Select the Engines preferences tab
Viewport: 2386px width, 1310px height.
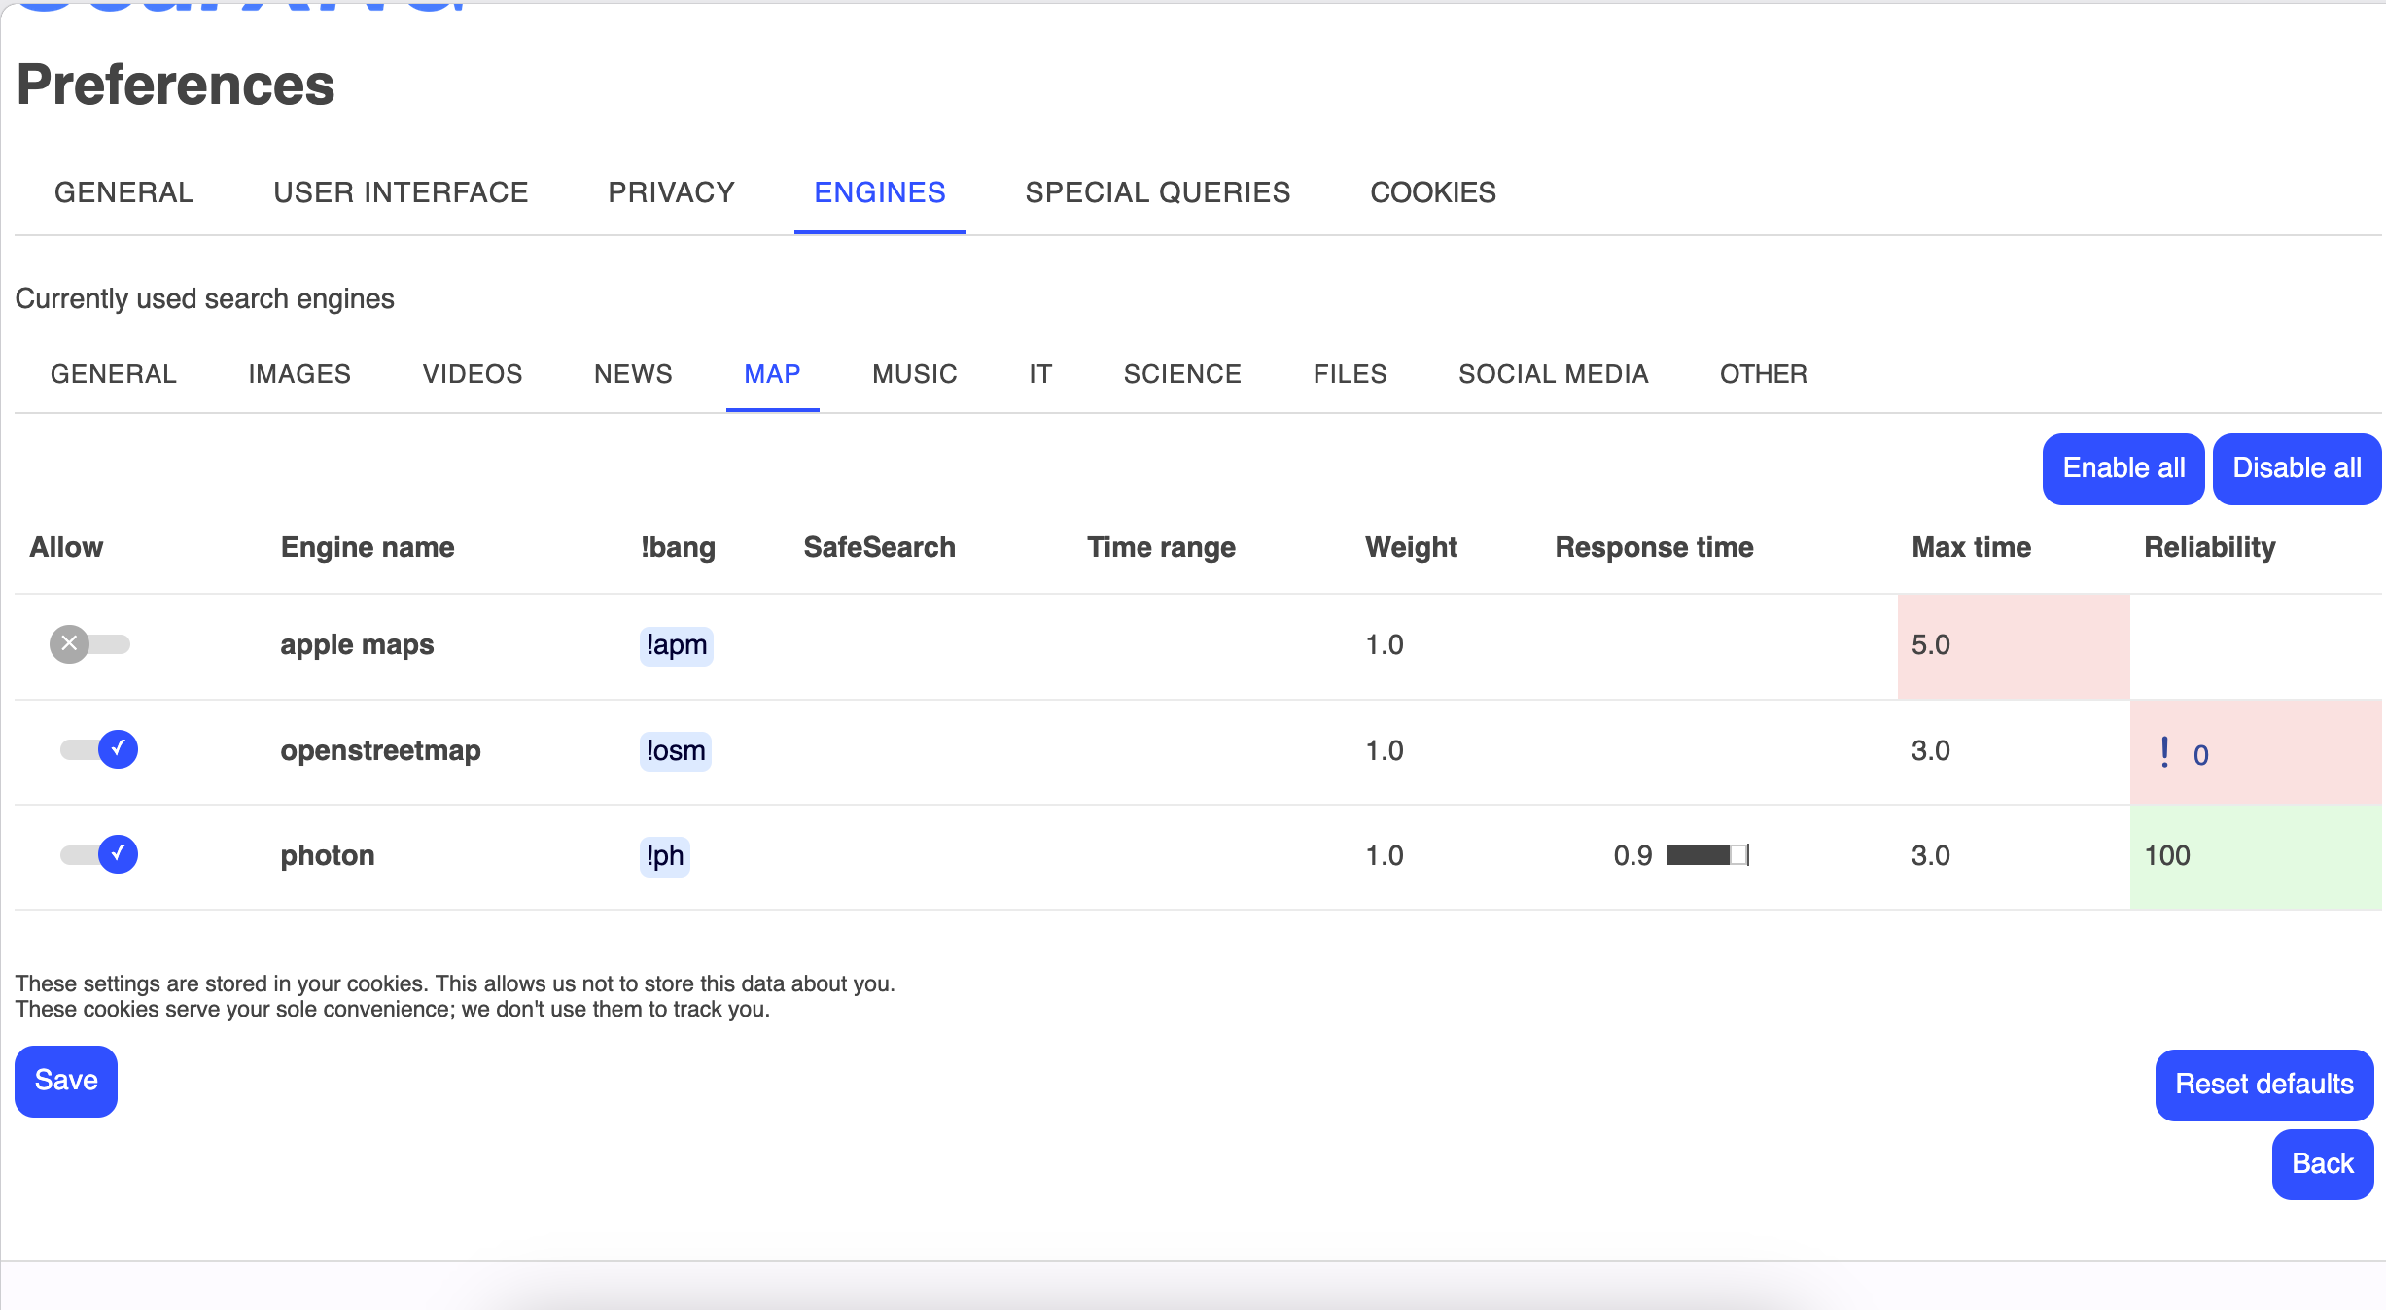tap(880, 192)
